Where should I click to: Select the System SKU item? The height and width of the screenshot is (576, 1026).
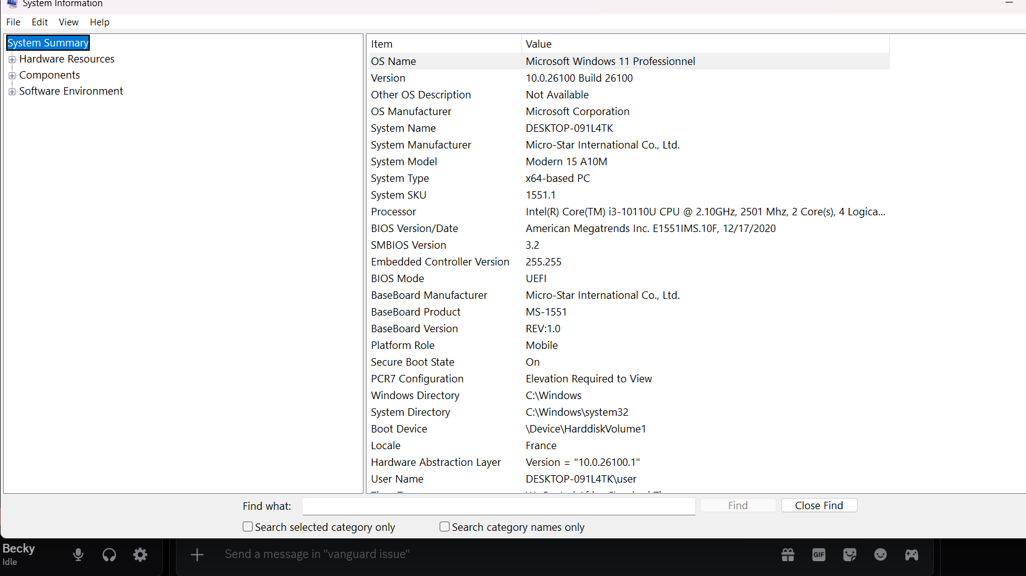(x=399, y=195)
